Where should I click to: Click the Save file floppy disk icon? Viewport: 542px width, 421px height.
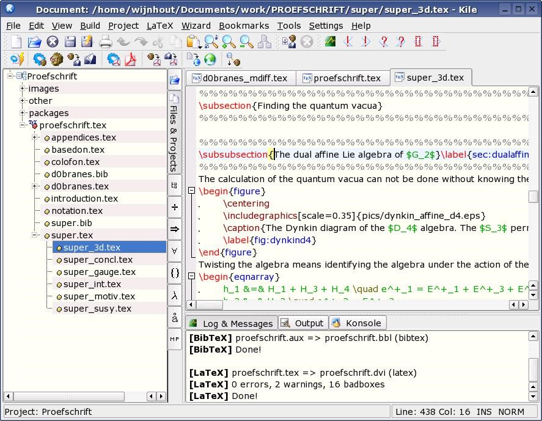70,42
